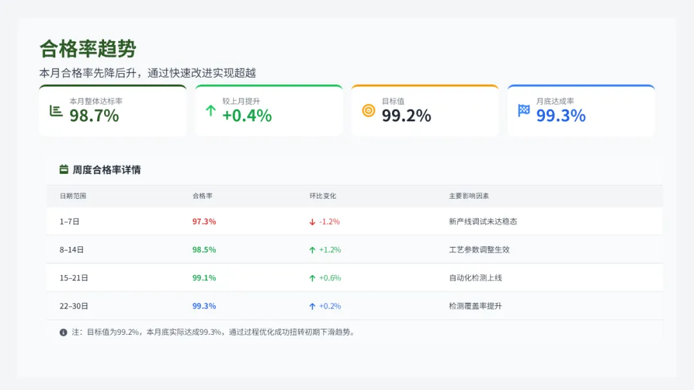Click the calendar icon beside 周度合格率详情
Screen dimensions: 694x390
point(64,170)
